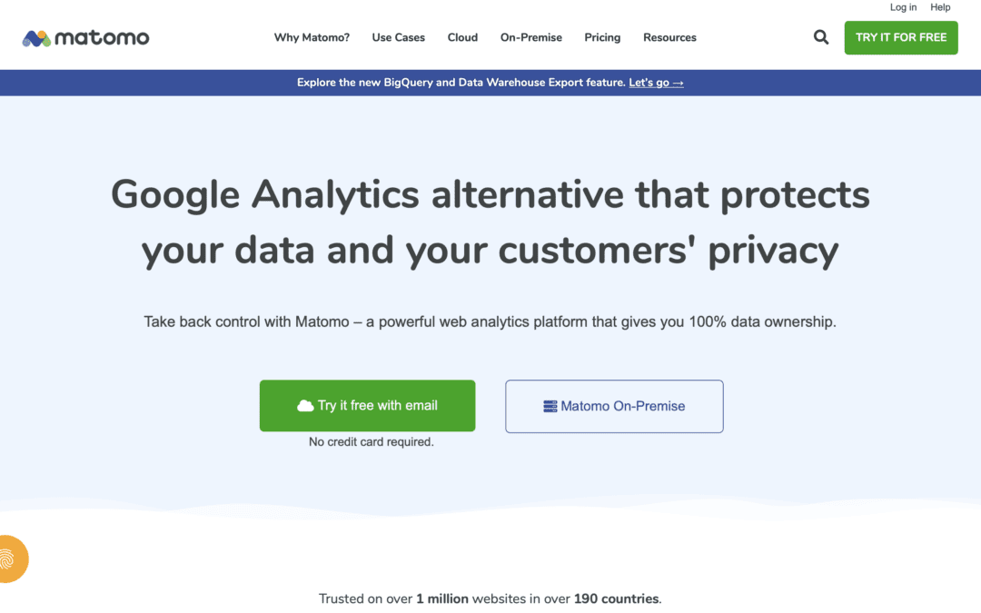Viewport: 981px width, 613px height.
Task: Open the Help link at top right
Action: (x=940, y=7)
